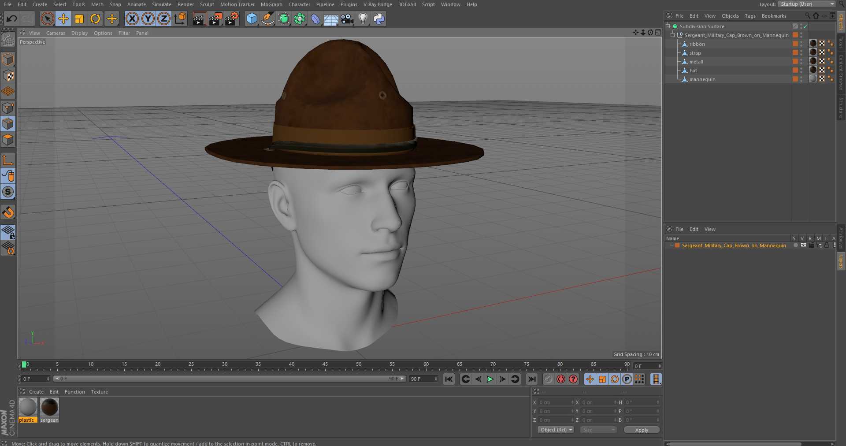Open the Simulate menu

(162, 4)
